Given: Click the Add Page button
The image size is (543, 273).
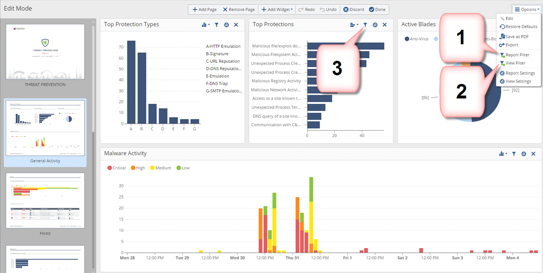Looking at the screenshot, I should point(204,10).
